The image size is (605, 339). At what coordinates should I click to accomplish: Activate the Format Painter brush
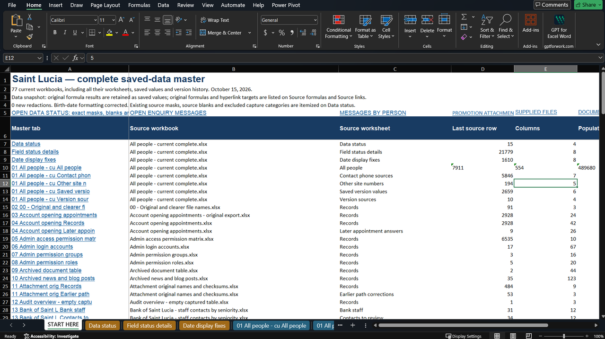pyautogui.click(x=29, y=36)
